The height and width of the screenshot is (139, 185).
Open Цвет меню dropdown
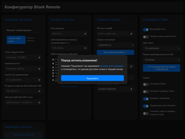[161, 48]
